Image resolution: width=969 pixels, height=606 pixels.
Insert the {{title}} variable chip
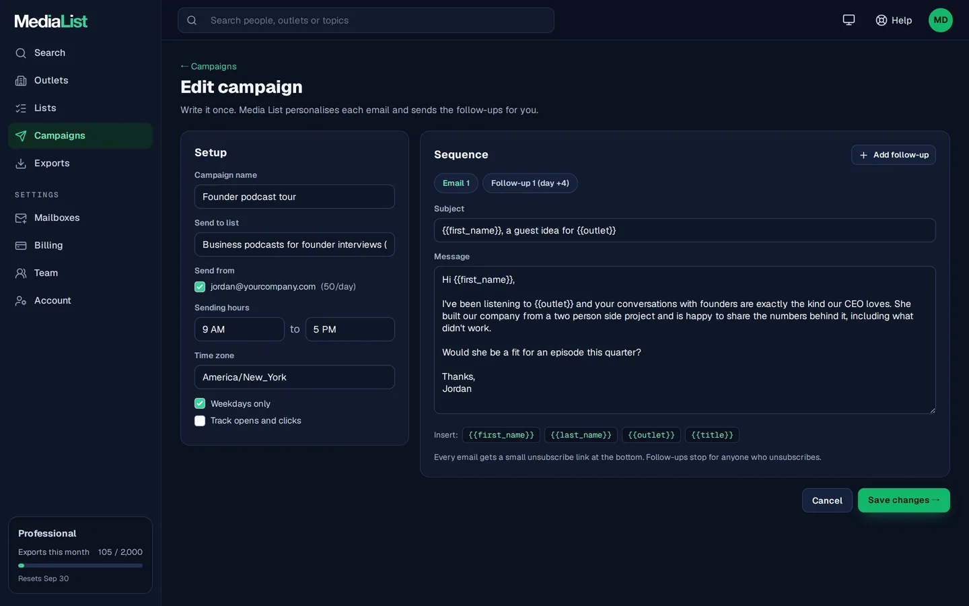tap(712, 435)
